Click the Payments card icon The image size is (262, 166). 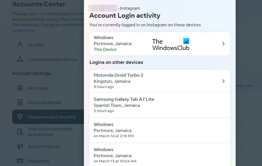click(20, 161)
